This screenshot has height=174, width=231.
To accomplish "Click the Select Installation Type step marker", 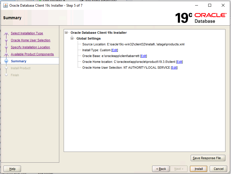I will (6, 33).
